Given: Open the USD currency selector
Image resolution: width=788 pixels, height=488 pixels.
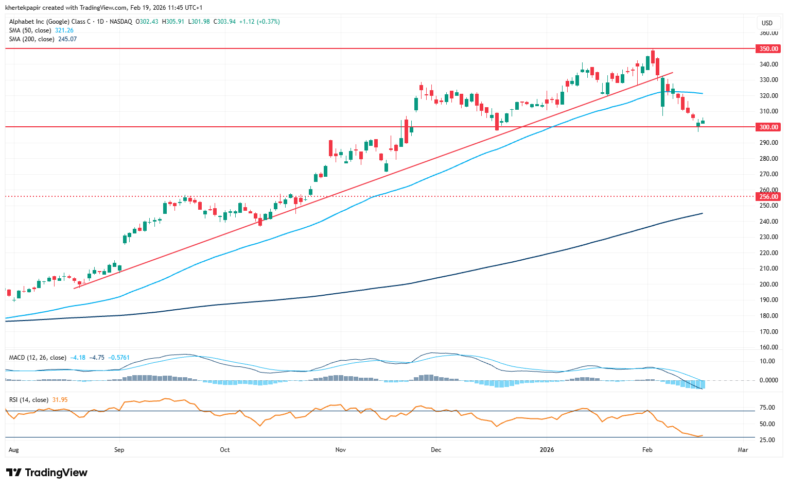Looking at the screenshot, I should pos(767,23).
